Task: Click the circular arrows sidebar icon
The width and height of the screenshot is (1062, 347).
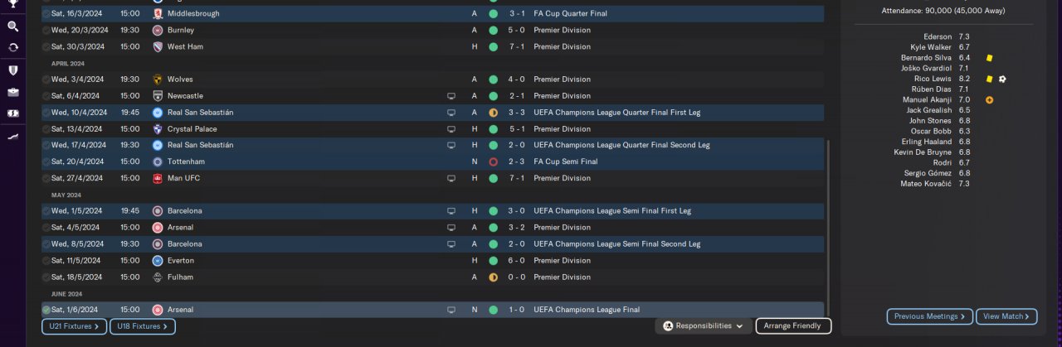Action: pyautogui.click(x=12, y=48)
